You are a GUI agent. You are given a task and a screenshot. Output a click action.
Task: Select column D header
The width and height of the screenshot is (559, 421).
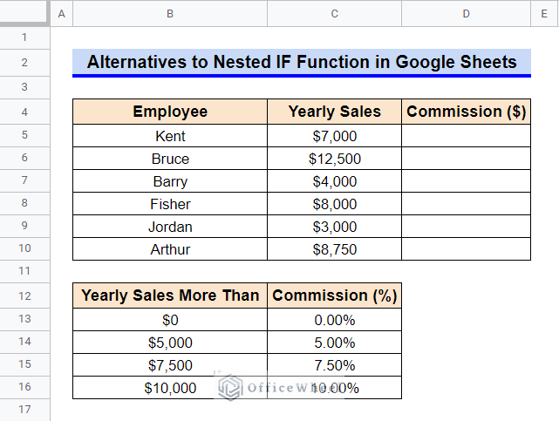click(x=466, y=13)
